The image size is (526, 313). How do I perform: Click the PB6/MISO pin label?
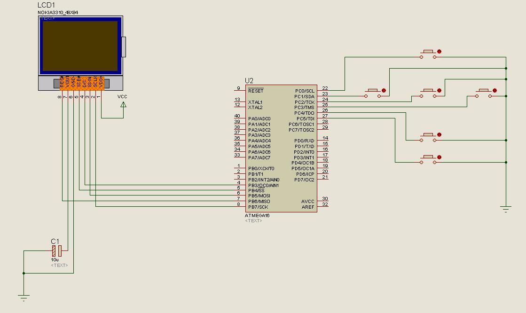[259, 202]
